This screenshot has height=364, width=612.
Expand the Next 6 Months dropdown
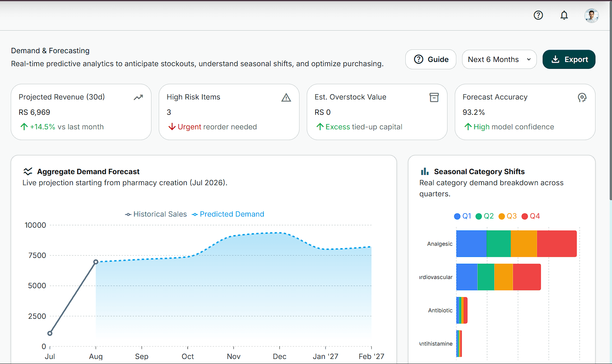(499, 59)
